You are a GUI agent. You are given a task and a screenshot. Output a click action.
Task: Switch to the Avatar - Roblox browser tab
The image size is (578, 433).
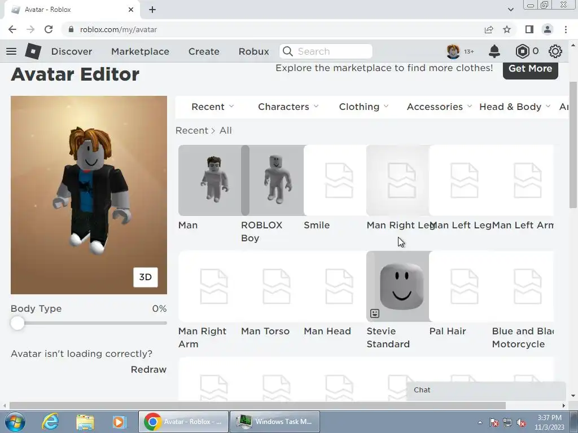[72, 10]
